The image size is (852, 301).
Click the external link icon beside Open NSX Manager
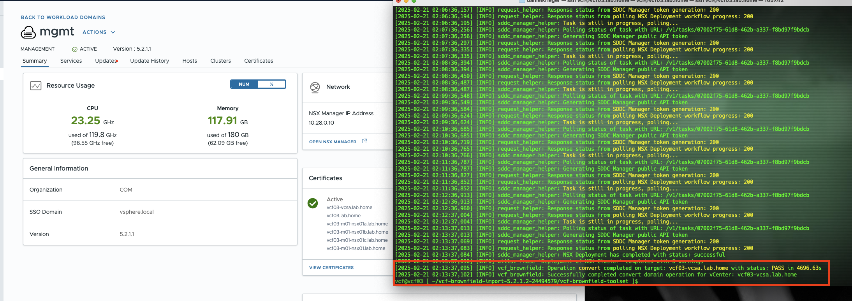click(364, 141)
